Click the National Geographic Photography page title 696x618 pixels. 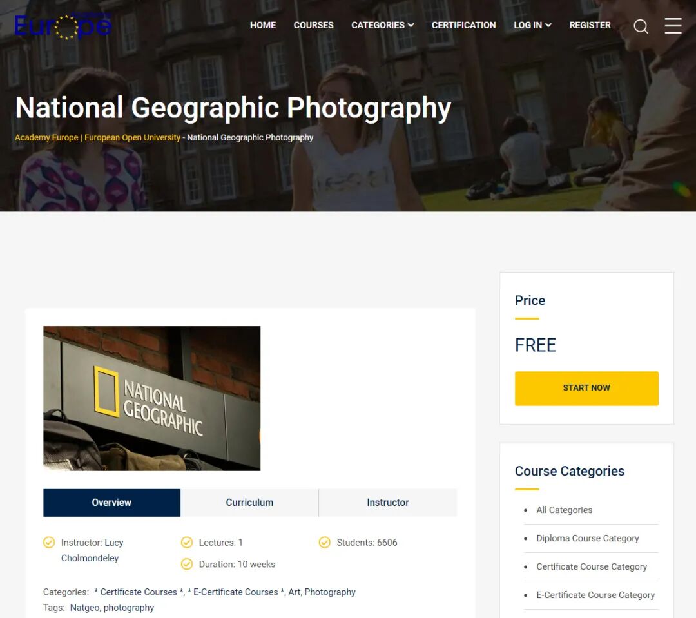click(233, 108)
